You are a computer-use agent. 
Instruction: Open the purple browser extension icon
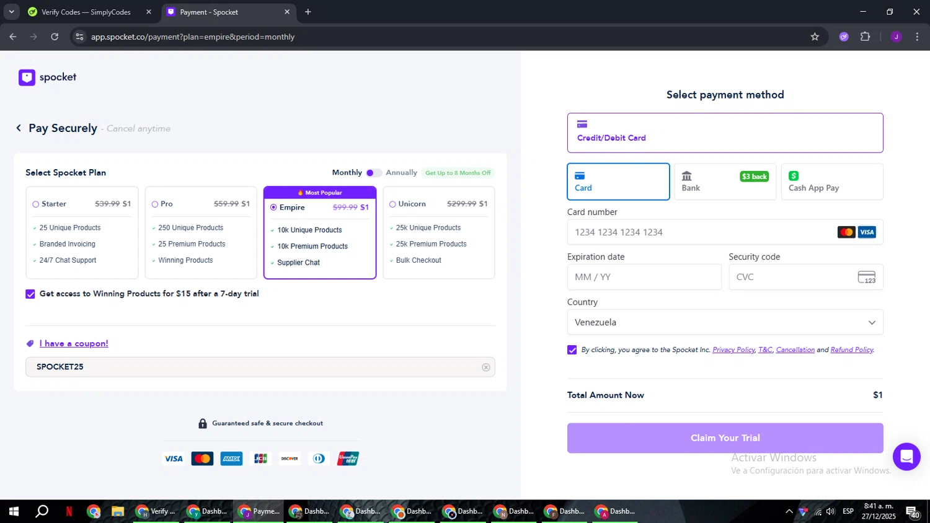pyautogui.click(x=844, y=37)
